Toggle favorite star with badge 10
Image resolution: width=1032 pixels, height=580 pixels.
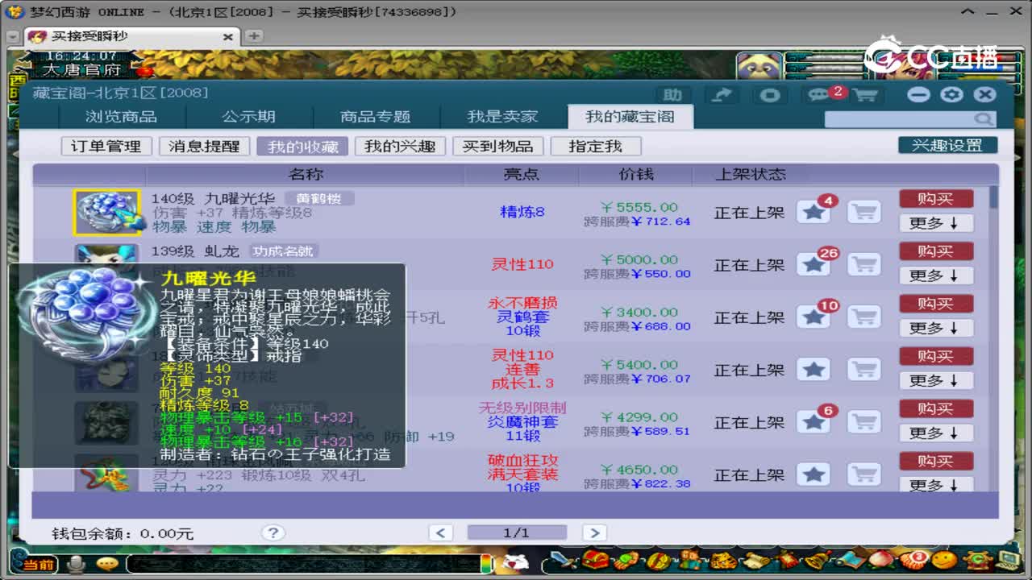814,317
